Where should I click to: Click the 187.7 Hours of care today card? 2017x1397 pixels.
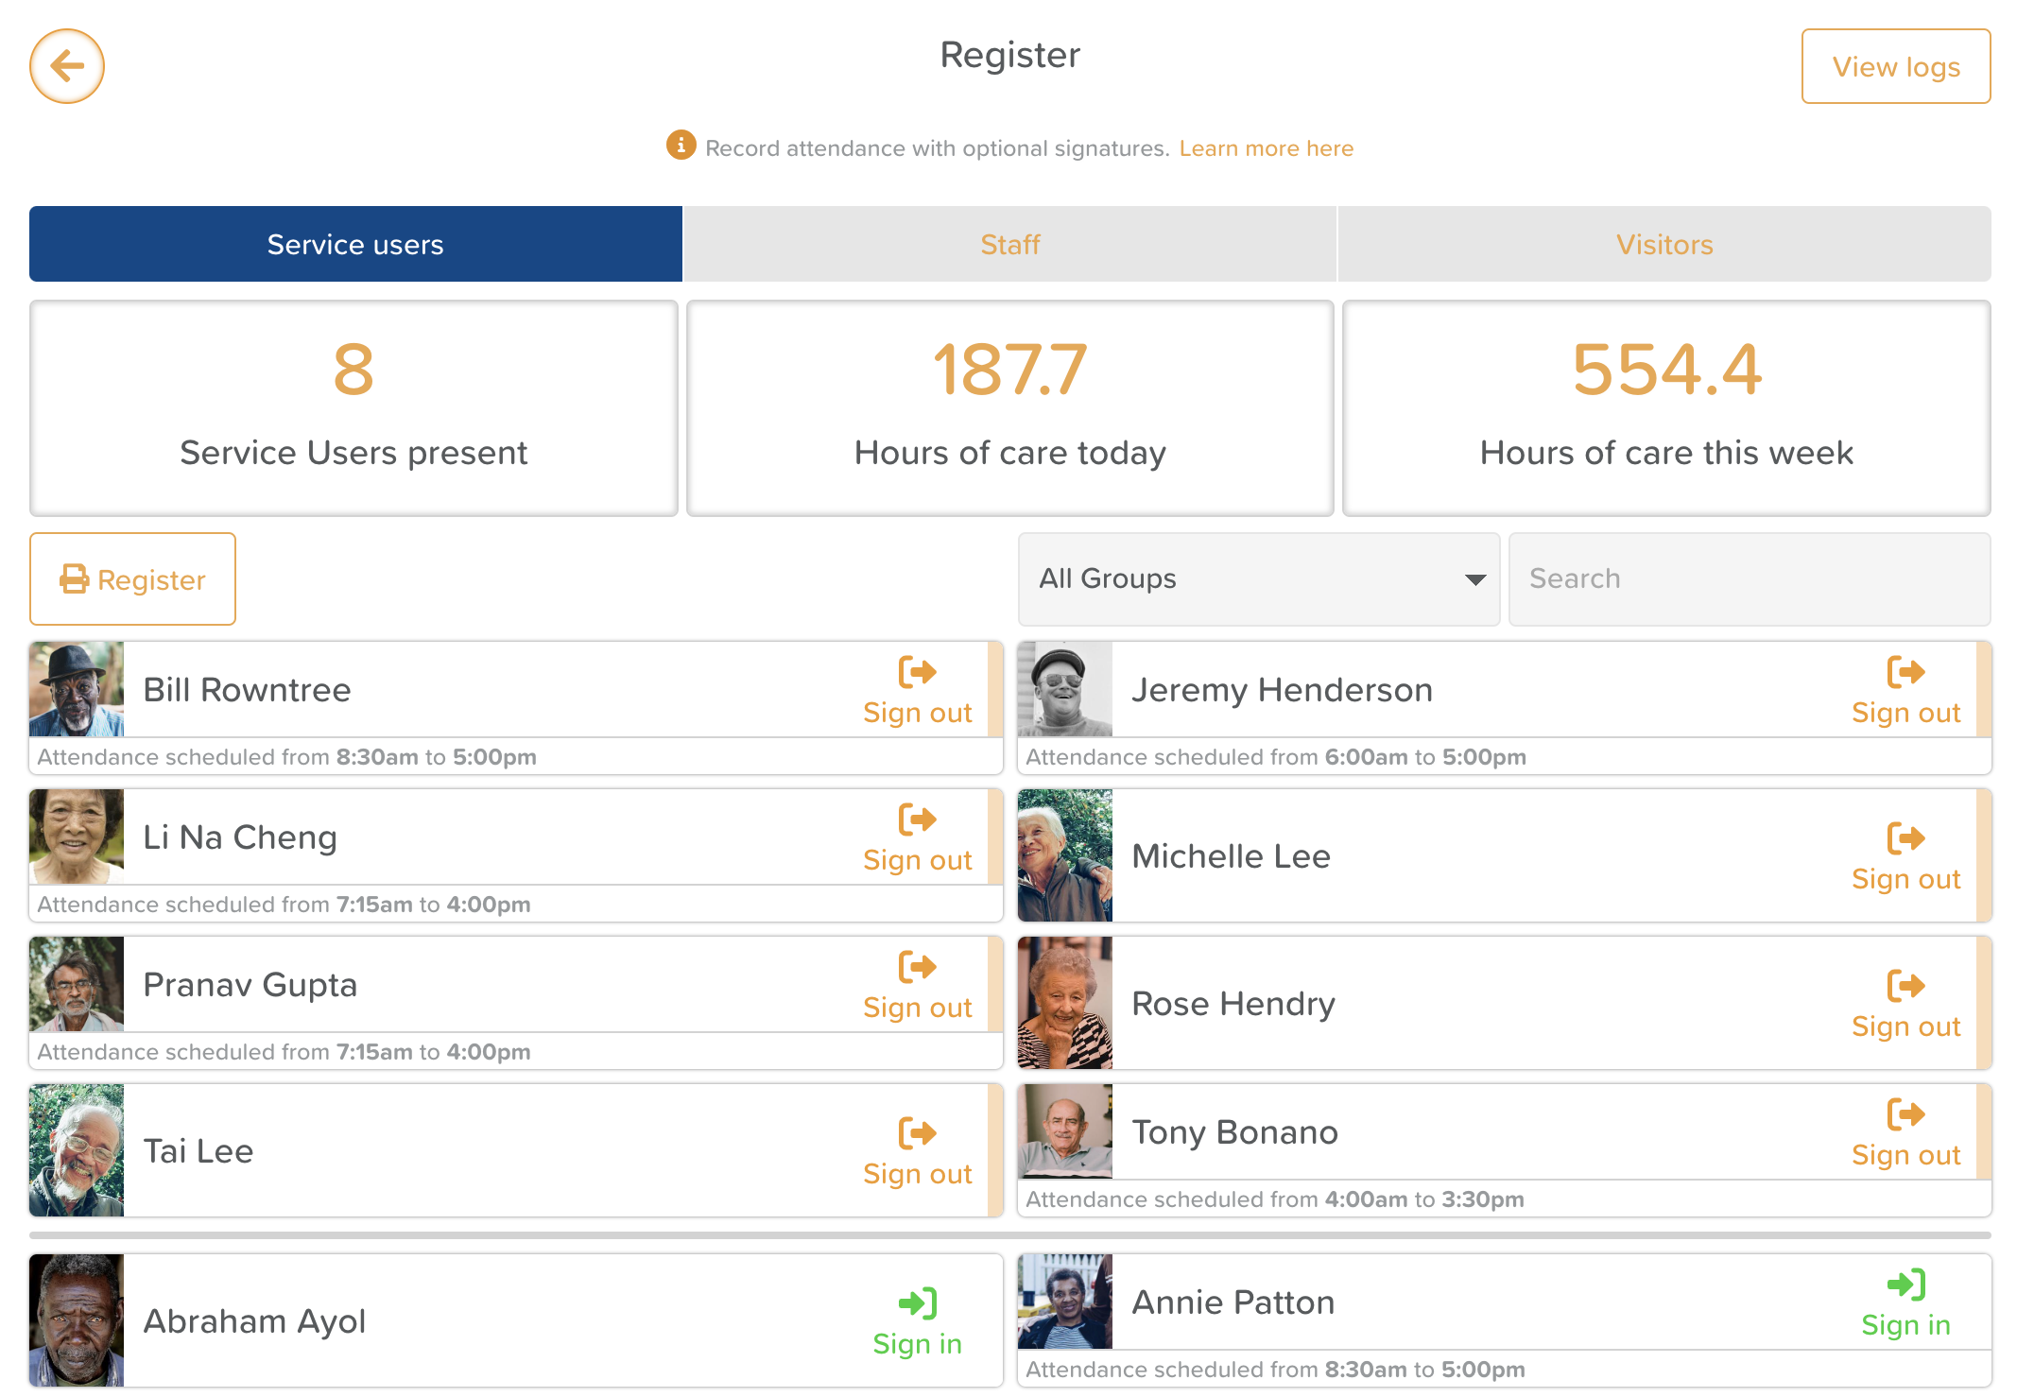point(1009,408)
